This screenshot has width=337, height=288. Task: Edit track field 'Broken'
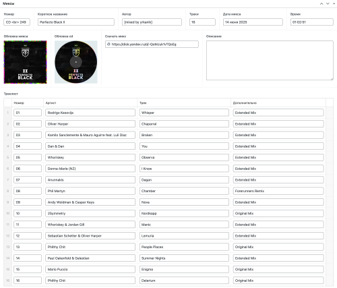tap(184, 135)
